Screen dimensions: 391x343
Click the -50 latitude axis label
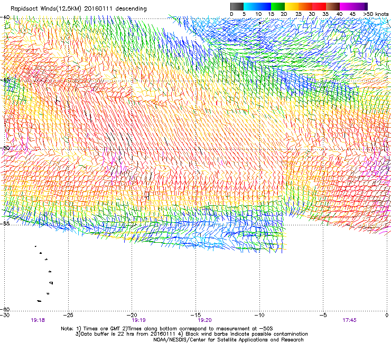pos(5,148)
